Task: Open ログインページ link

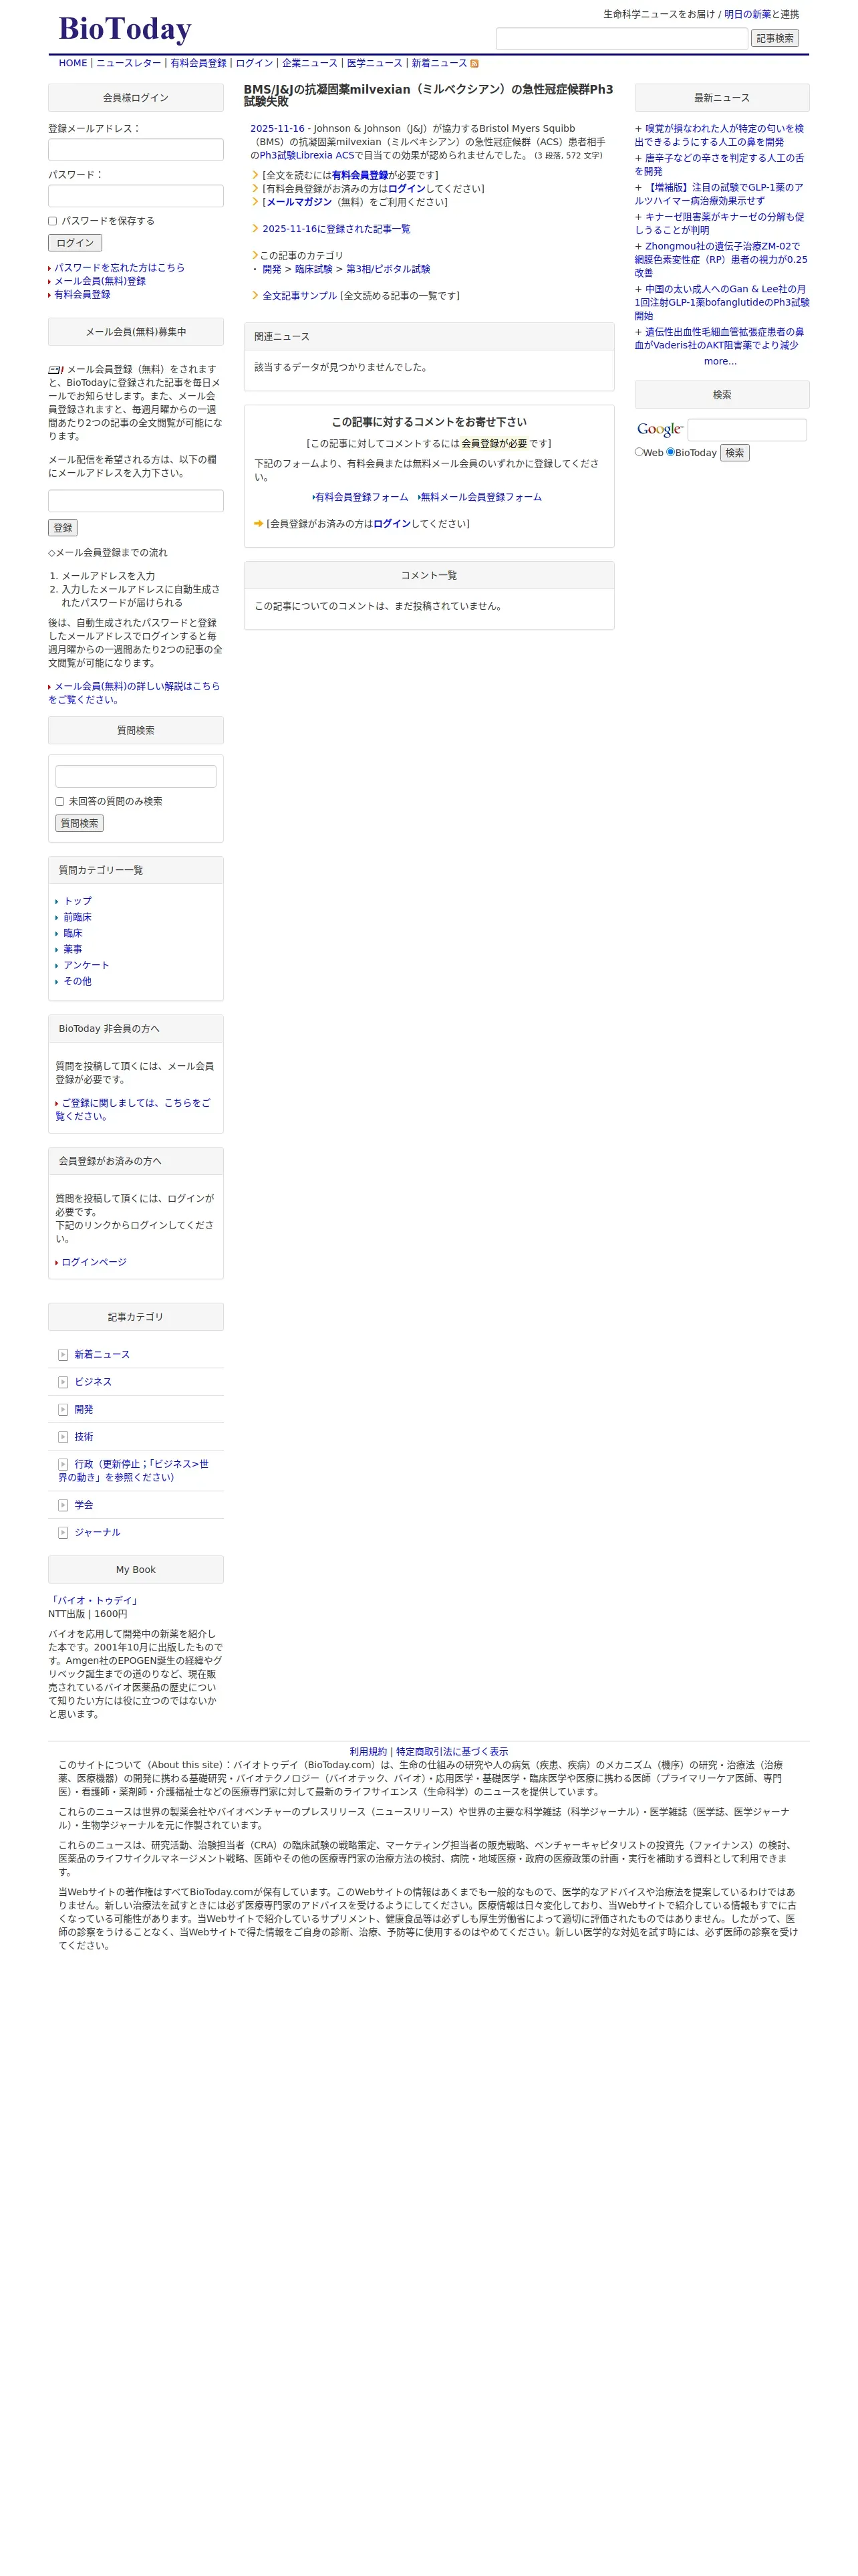Action: point(94,1262)
